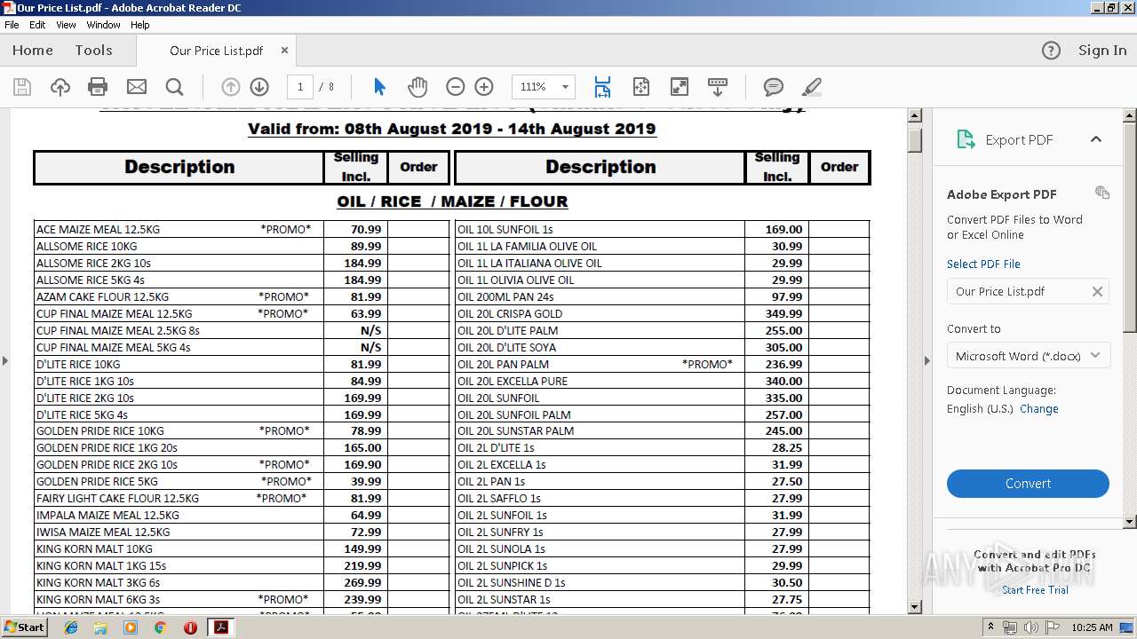
Task: Click Sign In
Action: coord(1102,51)
